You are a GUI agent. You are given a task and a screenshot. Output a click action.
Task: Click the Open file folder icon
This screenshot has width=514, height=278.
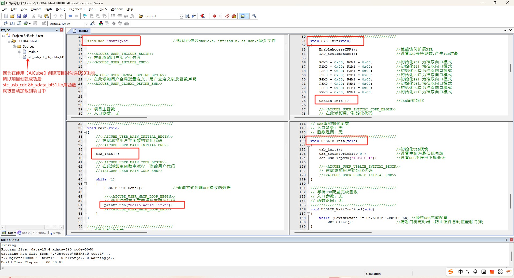point(12,16)
